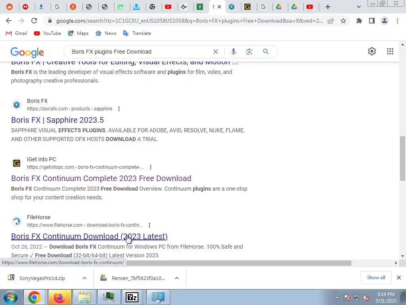Click into the Google search input field
This screenshot has height=305, width=406.
(x=140, y=52)
